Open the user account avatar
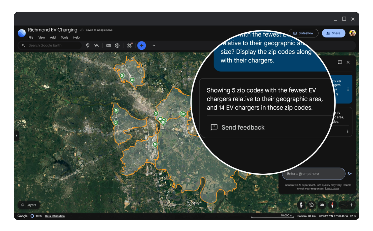 (x=352, y=33)
